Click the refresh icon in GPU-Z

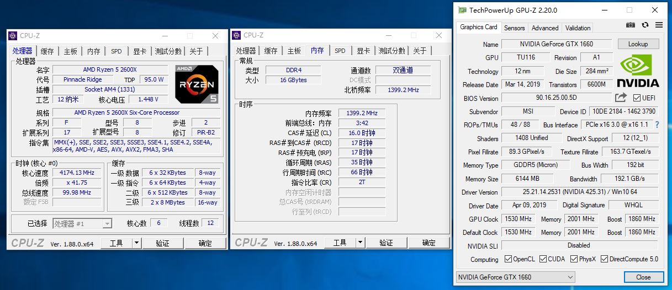(645, 25)
